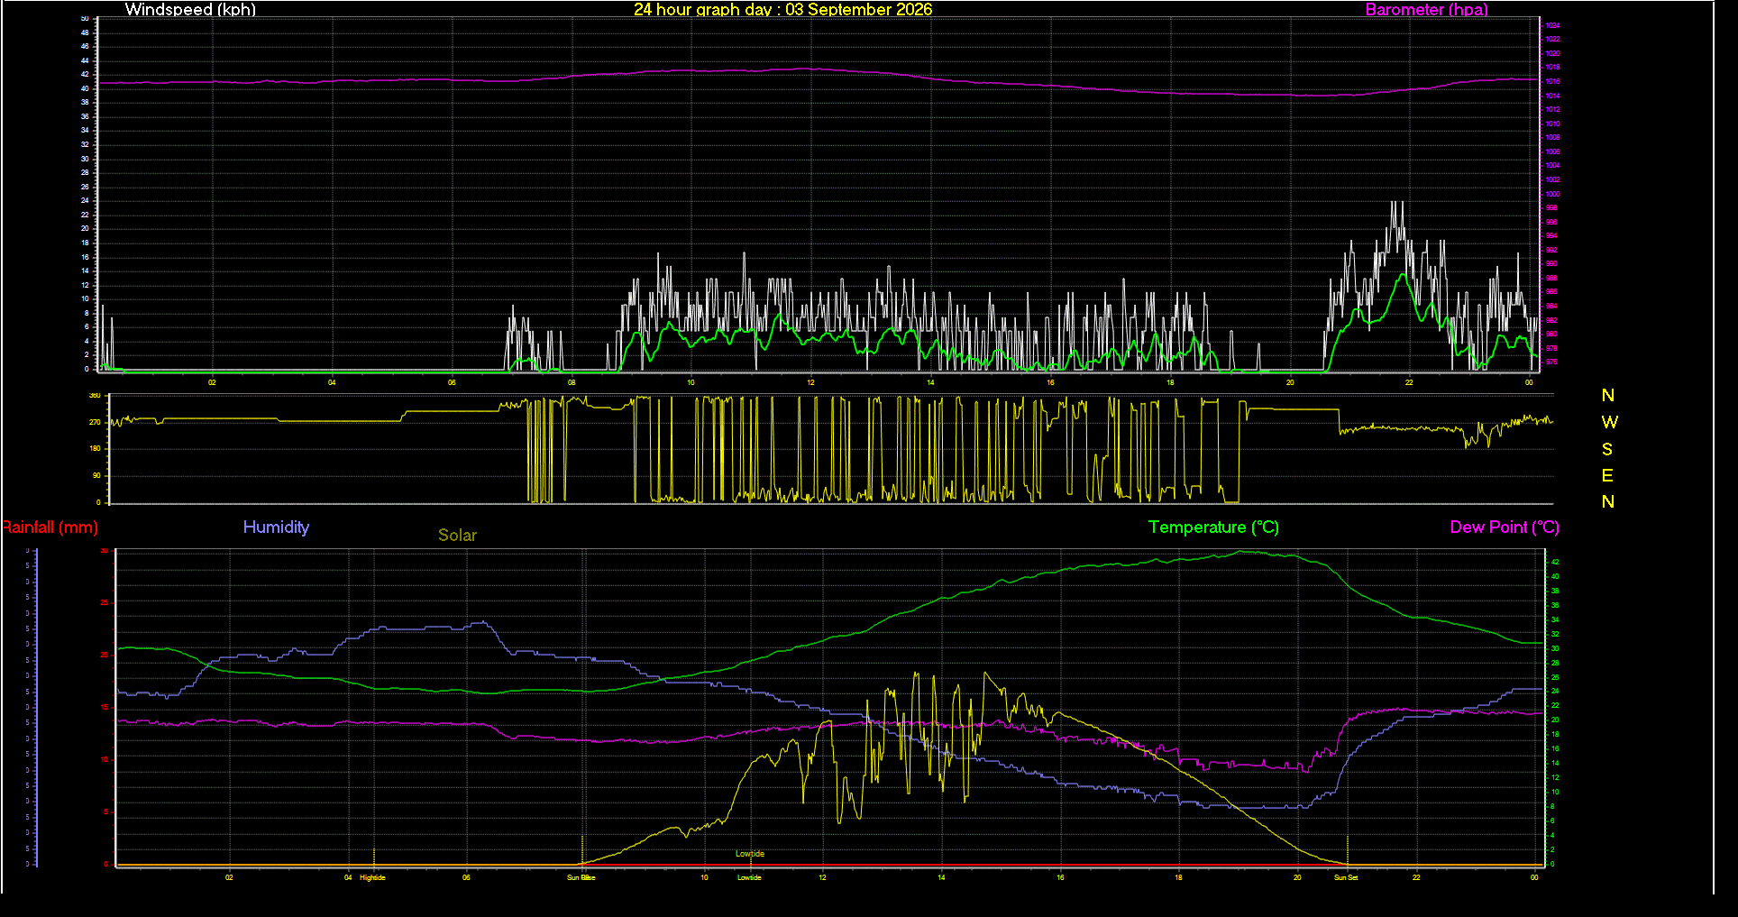
Task: Click the red 25 value on rainfall axis
Action: point(104,602)
